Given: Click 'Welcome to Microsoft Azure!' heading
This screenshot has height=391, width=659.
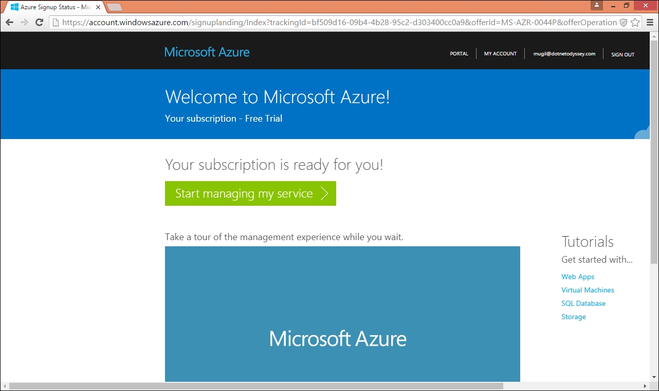Looking at the screenshot, I should click(278, 97).
